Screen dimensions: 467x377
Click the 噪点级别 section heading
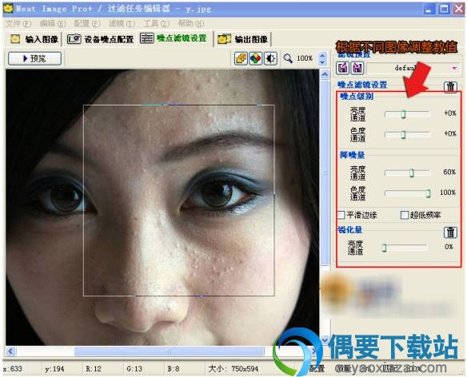click(357, 96)
